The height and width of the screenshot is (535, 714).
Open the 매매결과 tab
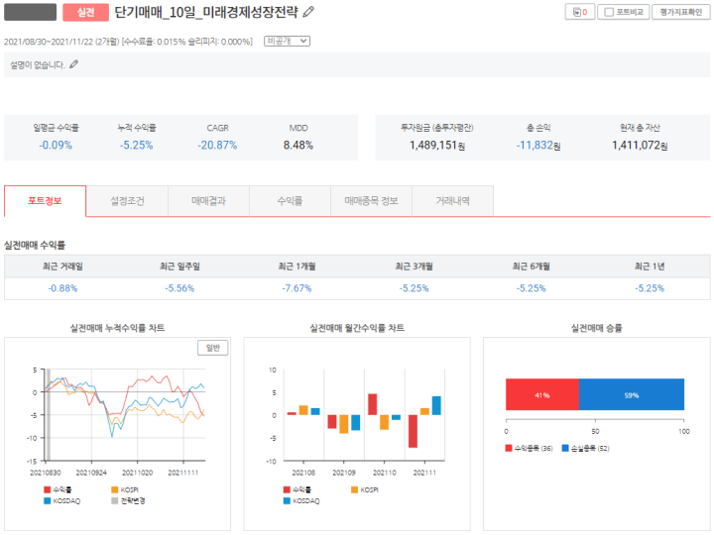[x=208, y=200]
